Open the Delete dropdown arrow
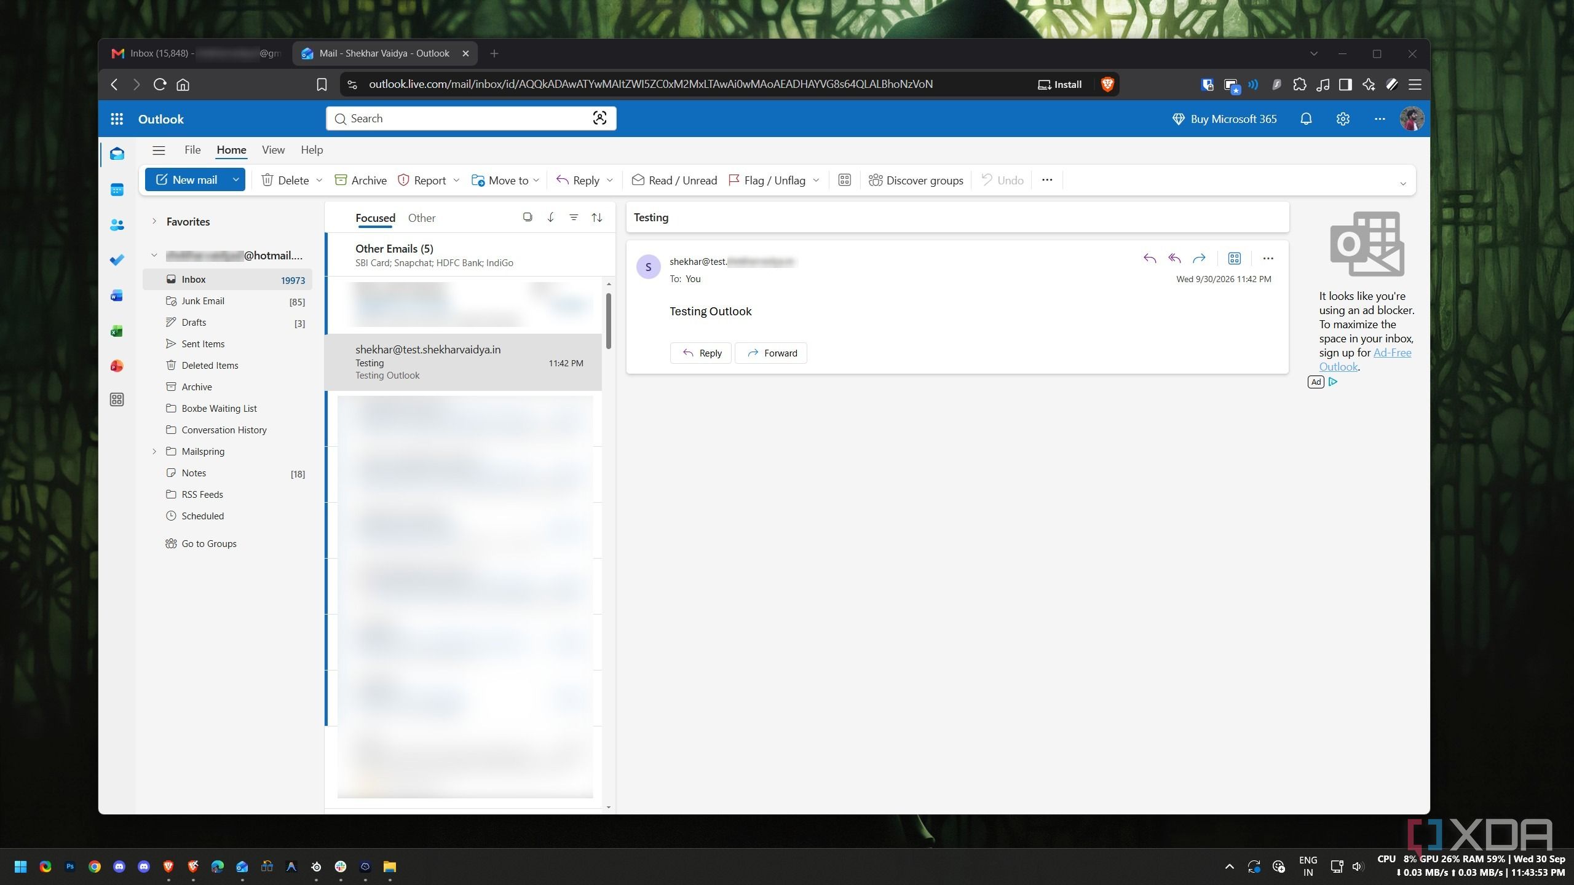This screenshot has height=885, width=1574. click(x=319, y=180)
